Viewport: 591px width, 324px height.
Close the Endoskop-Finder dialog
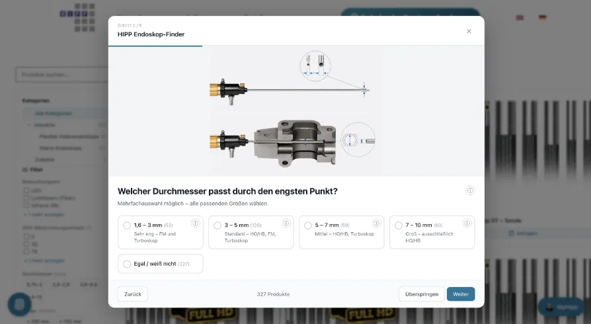469,31
